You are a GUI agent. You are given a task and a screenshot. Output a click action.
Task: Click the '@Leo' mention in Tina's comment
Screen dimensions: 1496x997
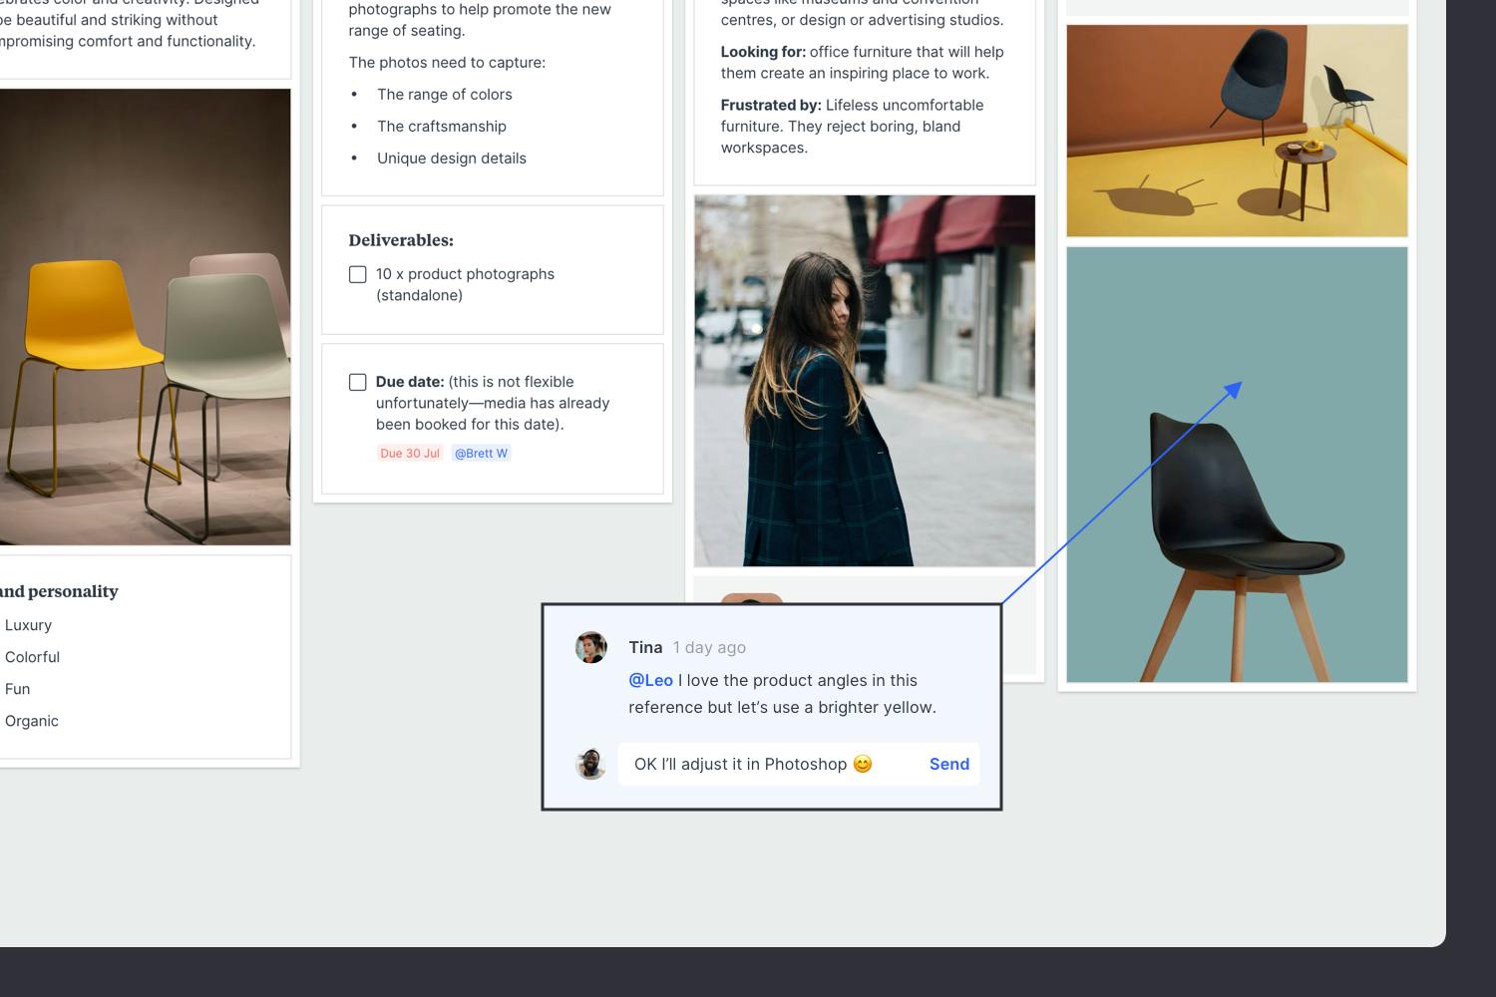(650, 680)
